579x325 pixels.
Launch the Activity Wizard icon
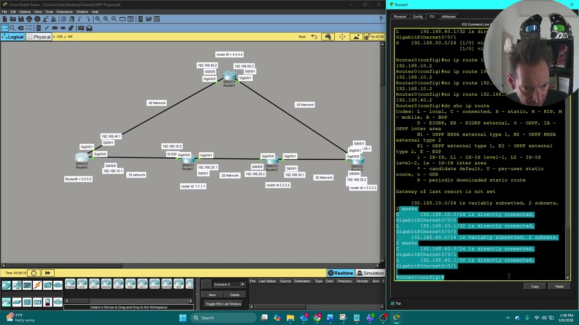(x=53, y=19)
